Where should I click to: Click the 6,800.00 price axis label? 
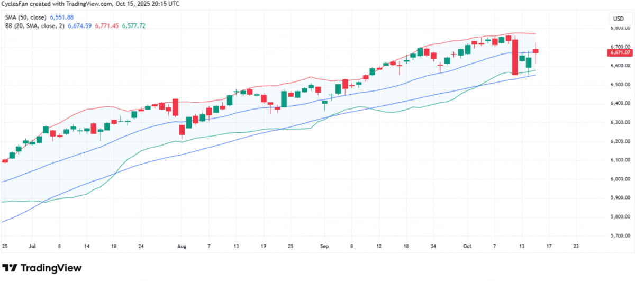pyautogui.click(x=620, y=28)
